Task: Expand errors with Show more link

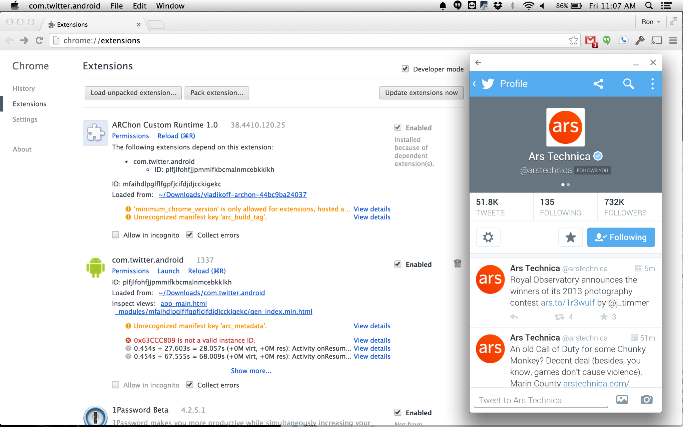Action: coord(251,371)
